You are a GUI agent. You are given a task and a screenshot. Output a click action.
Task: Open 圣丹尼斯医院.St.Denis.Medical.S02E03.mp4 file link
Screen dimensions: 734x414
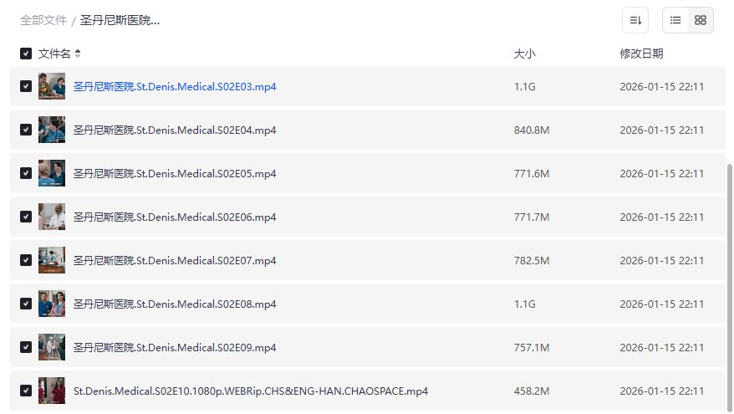[175, 86]
